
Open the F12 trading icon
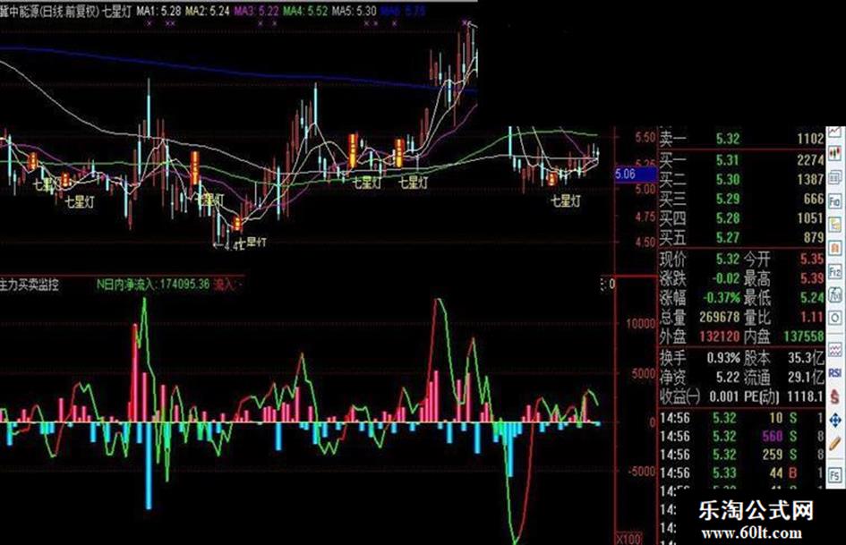[834, 271]
